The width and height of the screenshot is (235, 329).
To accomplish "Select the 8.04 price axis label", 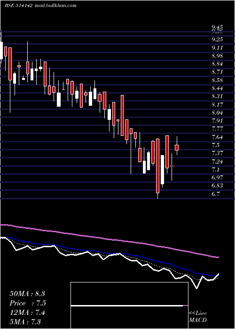I will tap(217, 113).
